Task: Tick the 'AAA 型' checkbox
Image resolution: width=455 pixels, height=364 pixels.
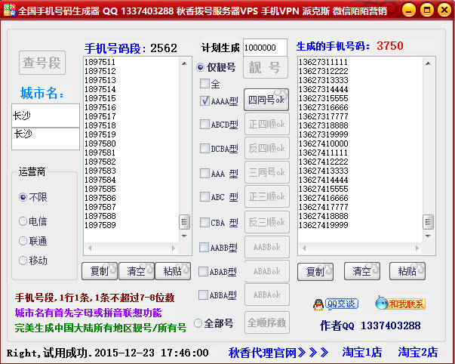Action: pyautogui.click(x=204, y=174)
